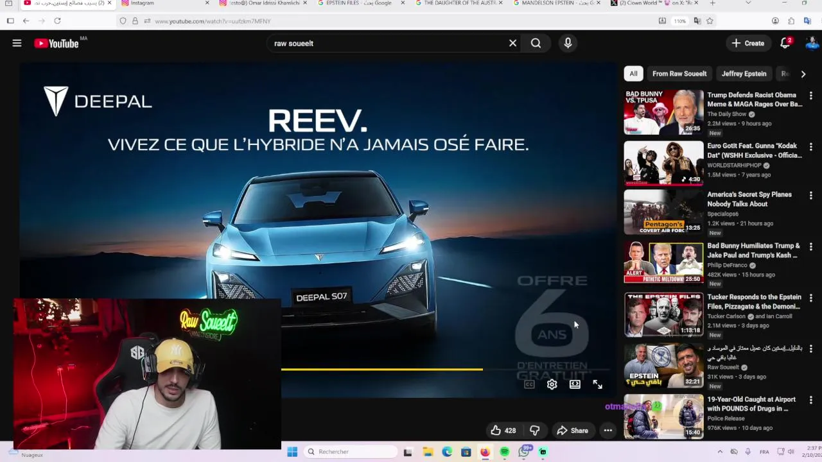Open a new browser tab
Screen dimensions: 822x462
pos(712,3)
